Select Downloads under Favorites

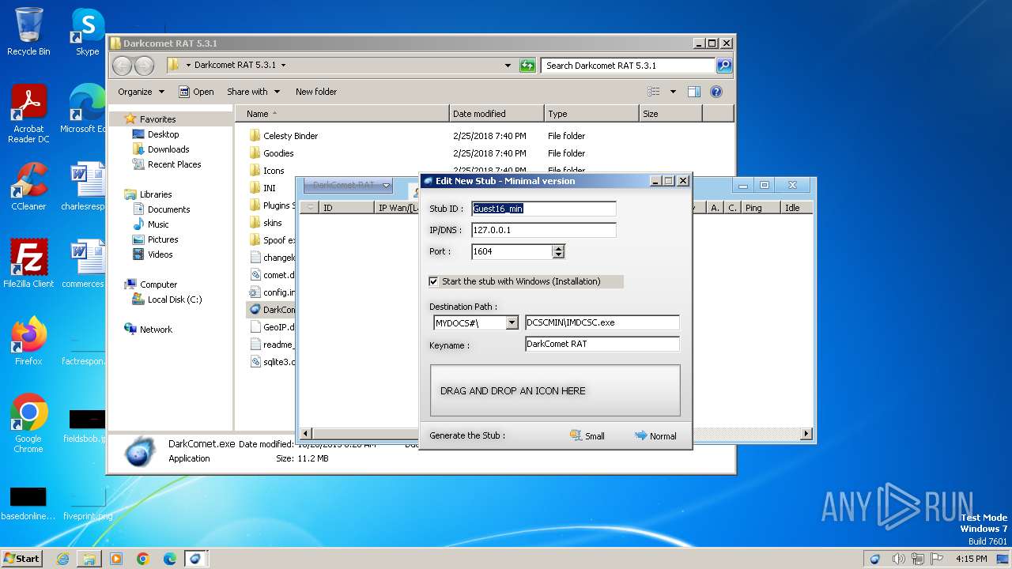click(168, 149)
